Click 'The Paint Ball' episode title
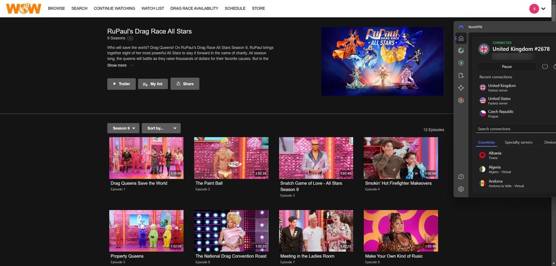This screenshot has height=266, width=556. tap(209, 183)
